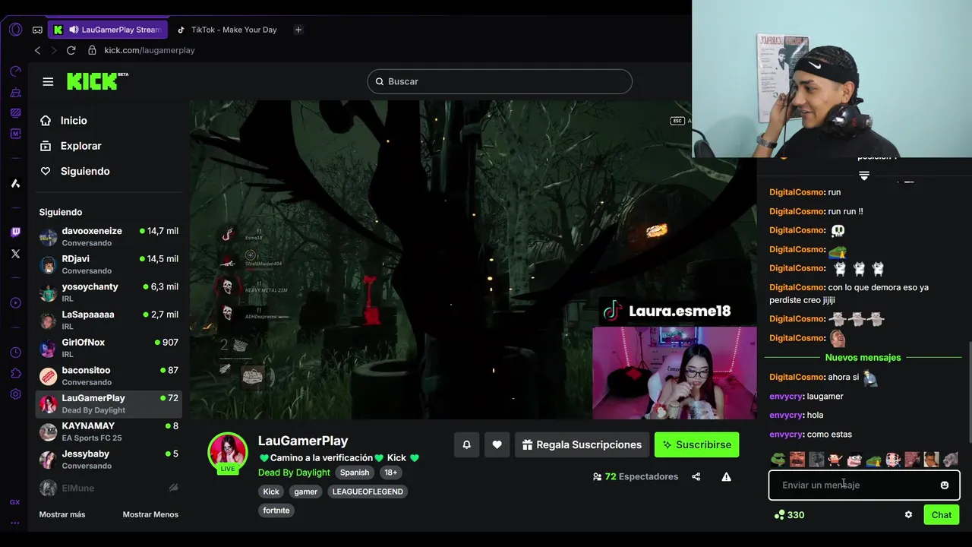
Task: Open KAYNAMAY's channel
Action: [109, 432]
